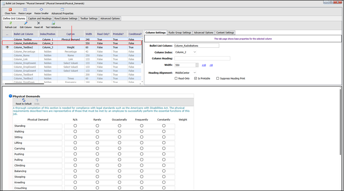Screen dimensions: 344x191
Task: Switch to the Radio Group Settings tab
Action: [x=180, y=33]
